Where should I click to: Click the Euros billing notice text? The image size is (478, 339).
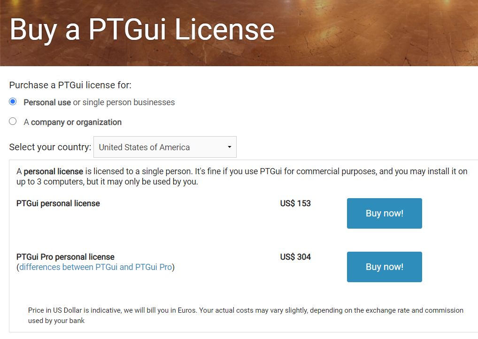click(246, 315)
